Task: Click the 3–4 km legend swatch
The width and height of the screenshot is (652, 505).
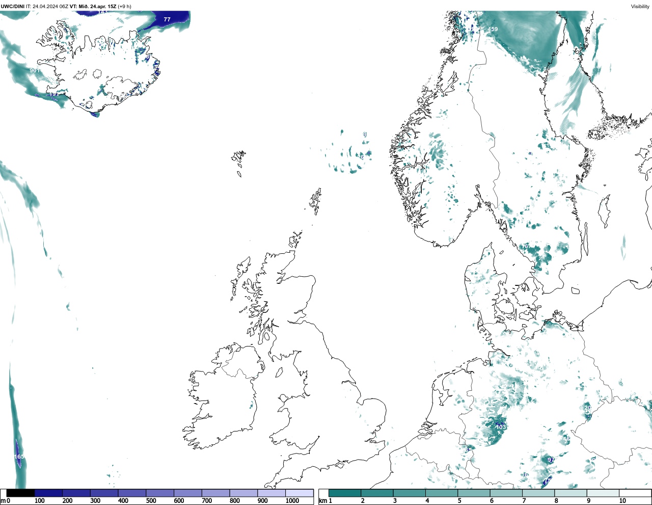Action: pos(409,493)
